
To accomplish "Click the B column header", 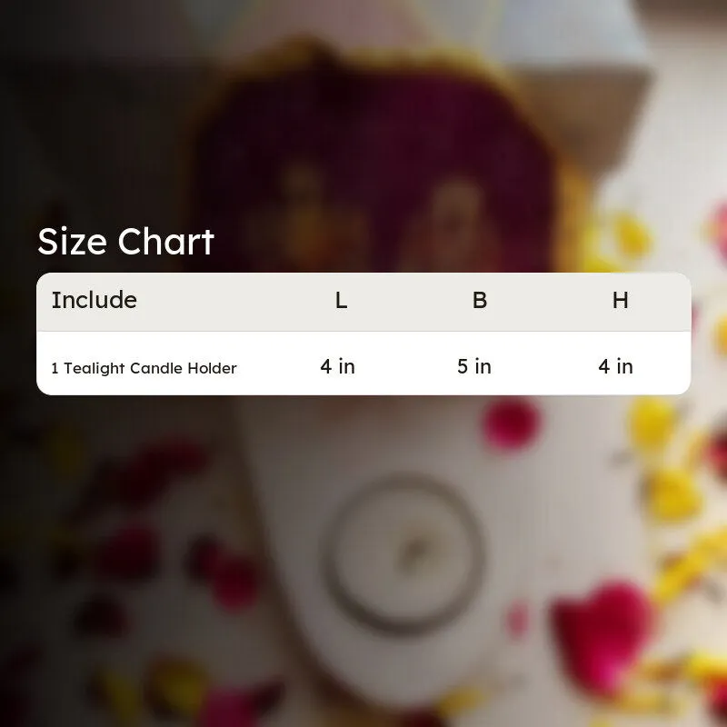I will (480, 301).
